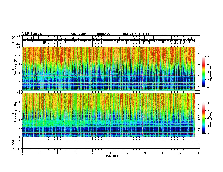This screenshot has width=223, height=172.
Task: Click the "-7" label on ch.2 color bar
Action: pos(208,134)
